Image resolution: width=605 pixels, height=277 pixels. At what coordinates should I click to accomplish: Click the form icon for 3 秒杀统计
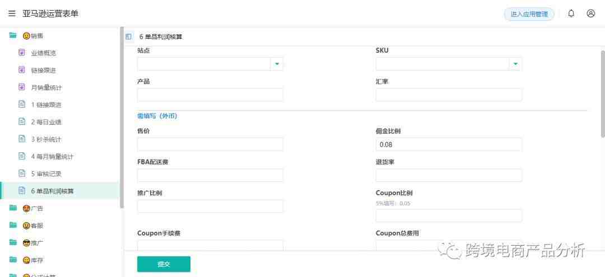tap(22, 139)
